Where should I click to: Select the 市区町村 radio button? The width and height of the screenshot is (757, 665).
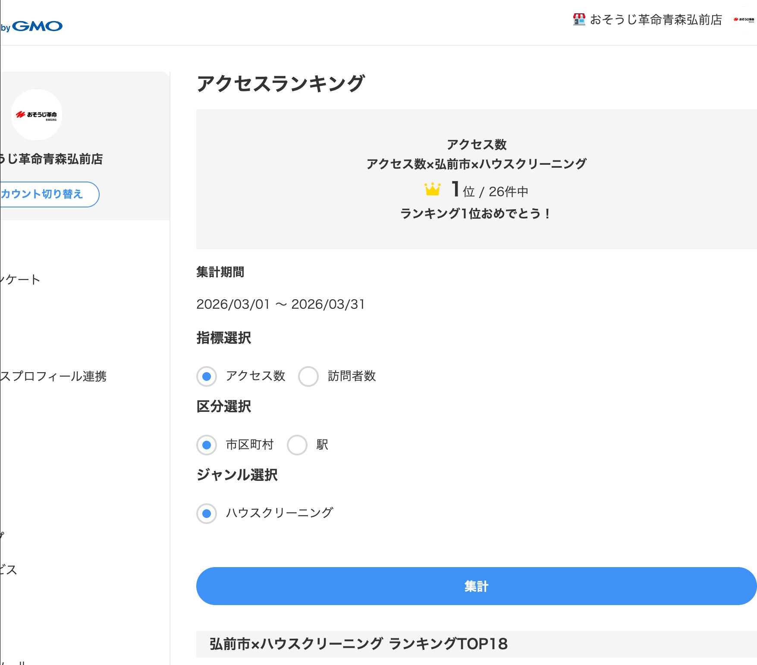(x=207, y=445)
